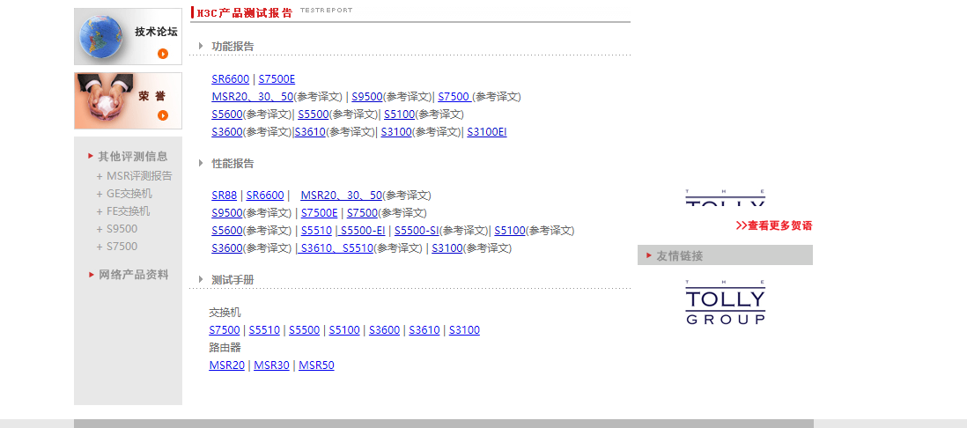The width and height of the screenshot is (967, 428).
Task: Open S5100 performance report link
Action: pyautogui.click(x=509, y=231)
